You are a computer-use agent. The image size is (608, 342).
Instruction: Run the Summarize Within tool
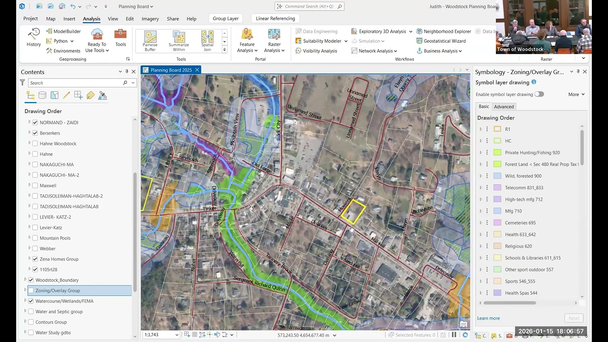179,41
